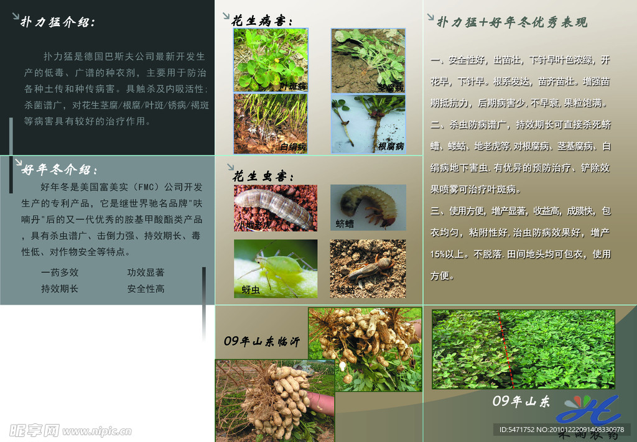Click the arrow icon beside 花生虫害 heading
Screen dimensions: 637x442
pyautogui.click(x=229, y=168)
